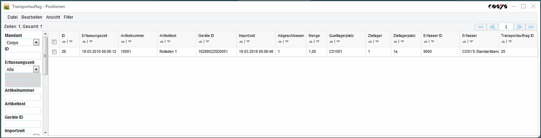Sort Geräte ID column descending
This screenshot has width=541, height=138.
(207, 41)
